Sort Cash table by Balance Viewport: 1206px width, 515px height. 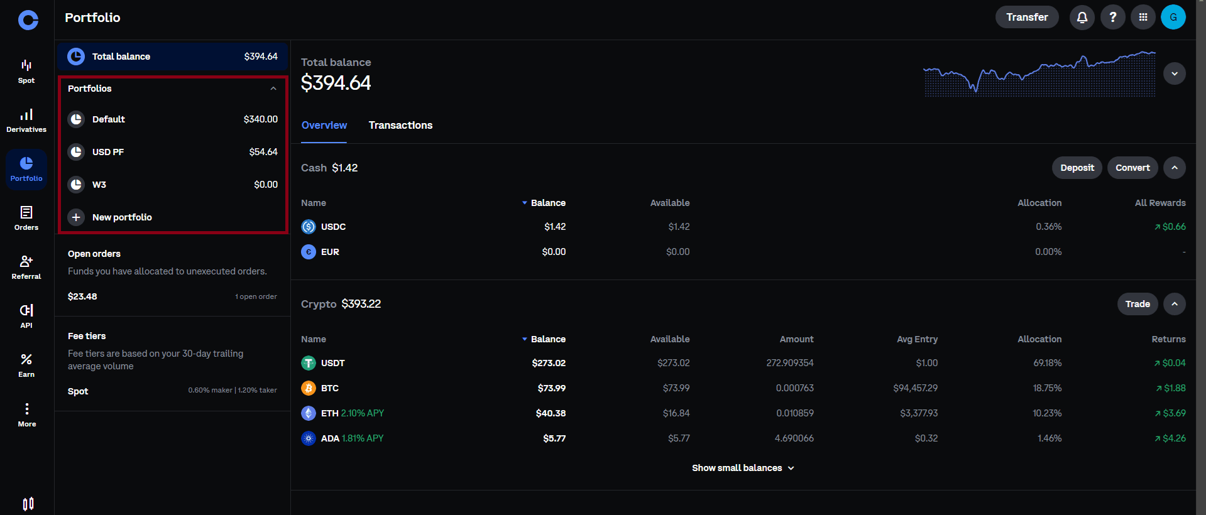click(544, 203)
